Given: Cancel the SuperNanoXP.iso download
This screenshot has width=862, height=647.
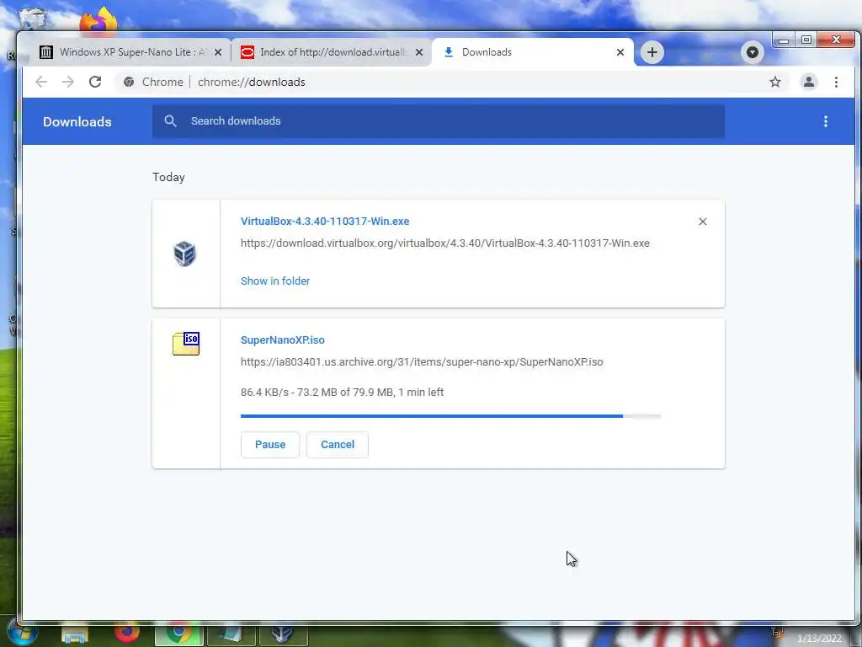Looking at the screenshot, I should [338, 445].
